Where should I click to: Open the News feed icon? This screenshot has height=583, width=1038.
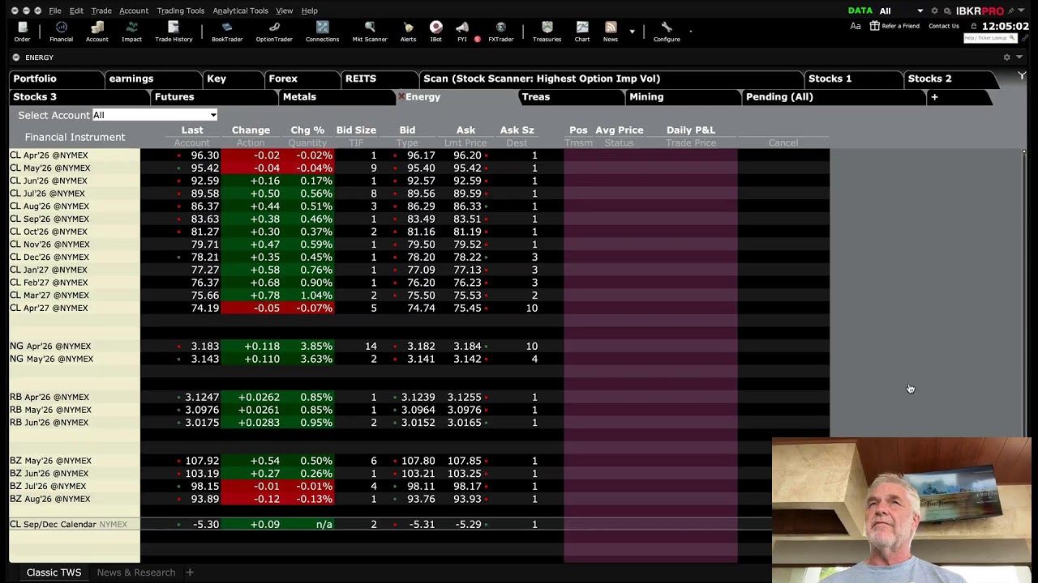(611, 32)
